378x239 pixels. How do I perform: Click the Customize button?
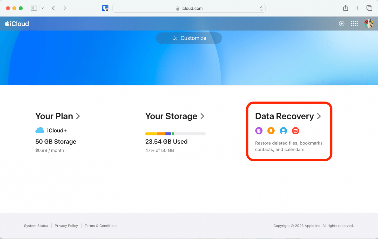click(x=189, y=38)
